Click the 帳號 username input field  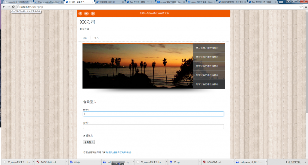coord(153,114)
